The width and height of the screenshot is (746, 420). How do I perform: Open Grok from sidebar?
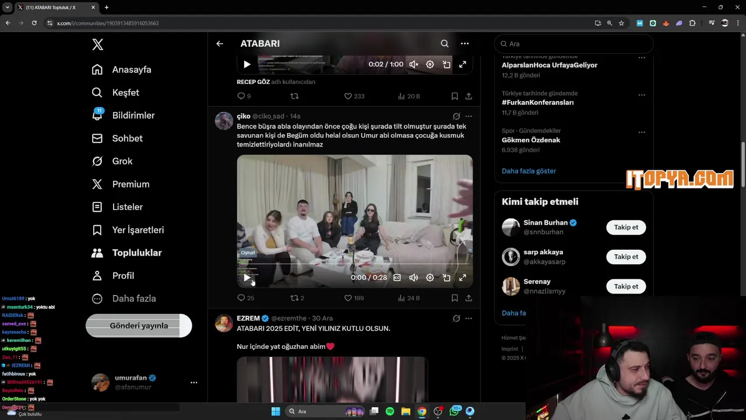pos(112,161)
